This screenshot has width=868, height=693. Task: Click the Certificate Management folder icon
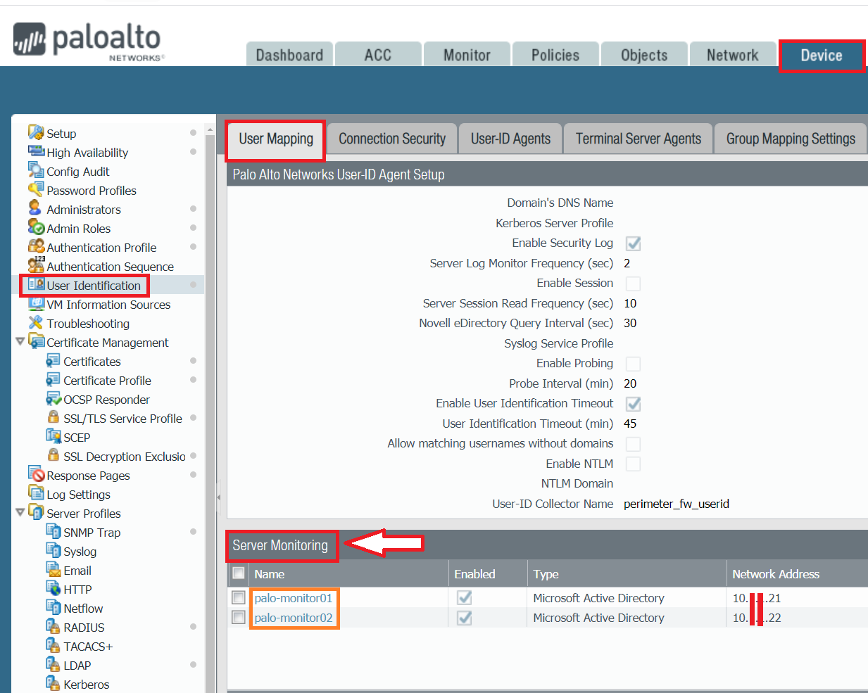[36, 341]
